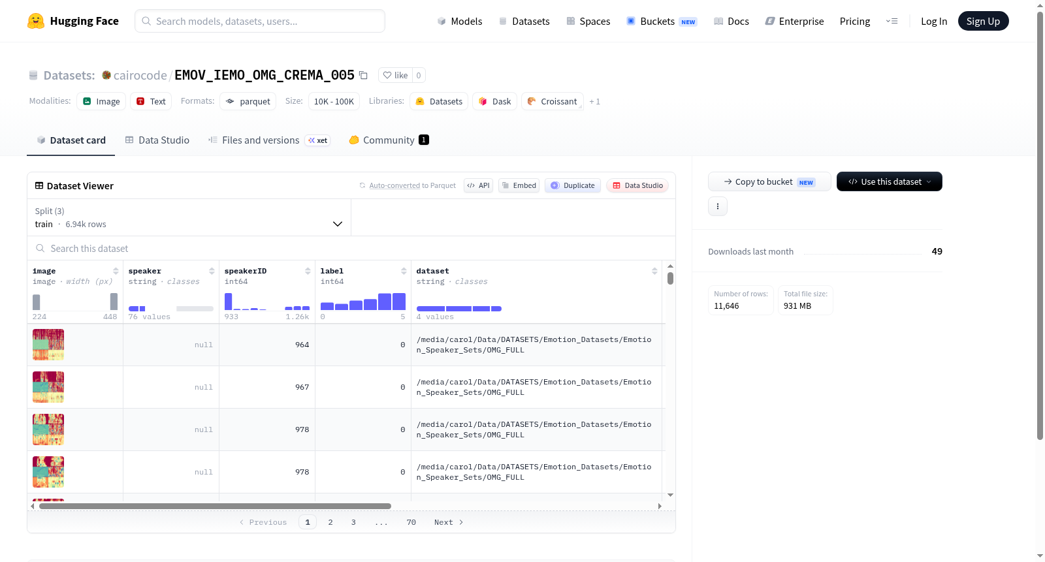Click the Hugging Face logo
1045x562 pixels.
pyautogui.click(x=72, y=21)
